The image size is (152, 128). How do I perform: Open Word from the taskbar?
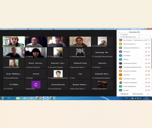53,98
